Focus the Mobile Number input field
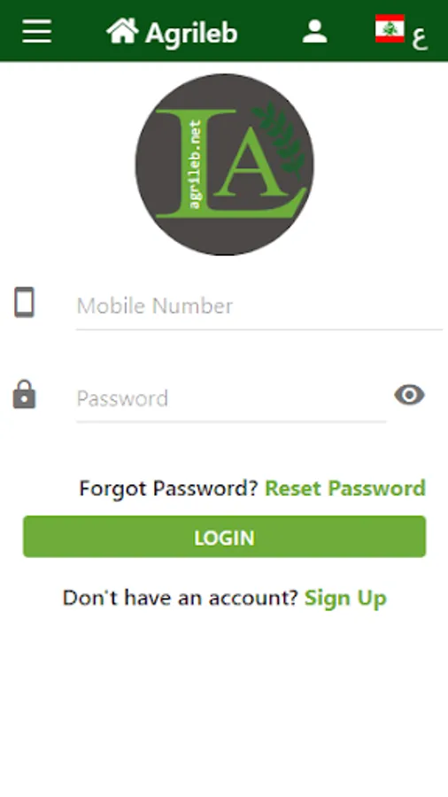Screen dimensions: 448x797 coord(259,306)
